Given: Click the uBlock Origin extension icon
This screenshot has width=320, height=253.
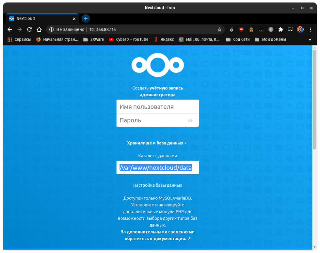Looking at the screenshot, I should pyautogui.click(x=241, y=29).
